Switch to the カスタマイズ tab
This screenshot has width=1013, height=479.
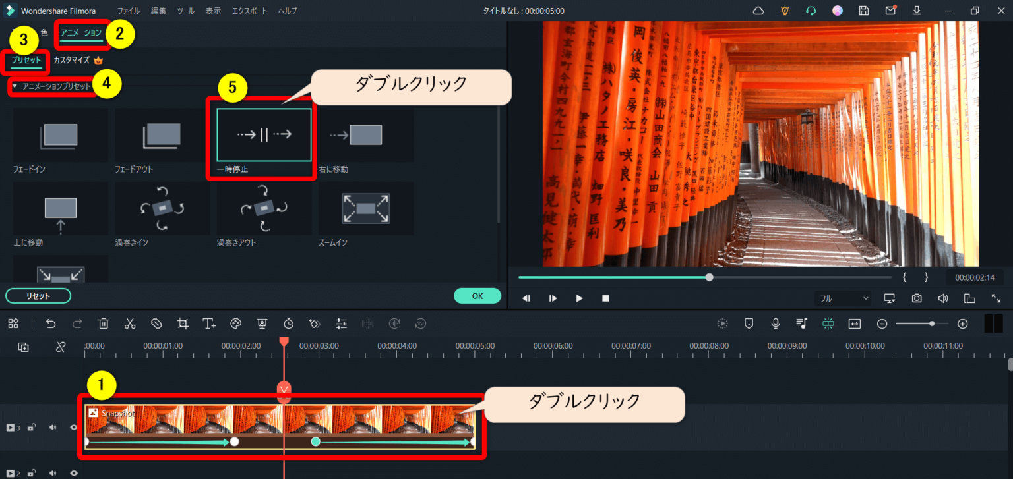[x=71, y=60]
